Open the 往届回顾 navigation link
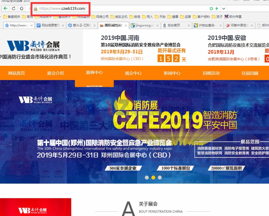 250,73
